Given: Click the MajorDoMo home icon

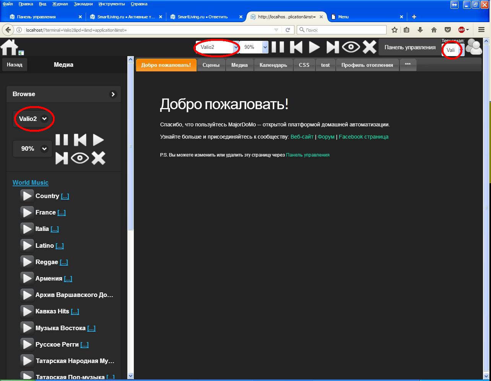Looking at the screenshot, I should (10, 47).
